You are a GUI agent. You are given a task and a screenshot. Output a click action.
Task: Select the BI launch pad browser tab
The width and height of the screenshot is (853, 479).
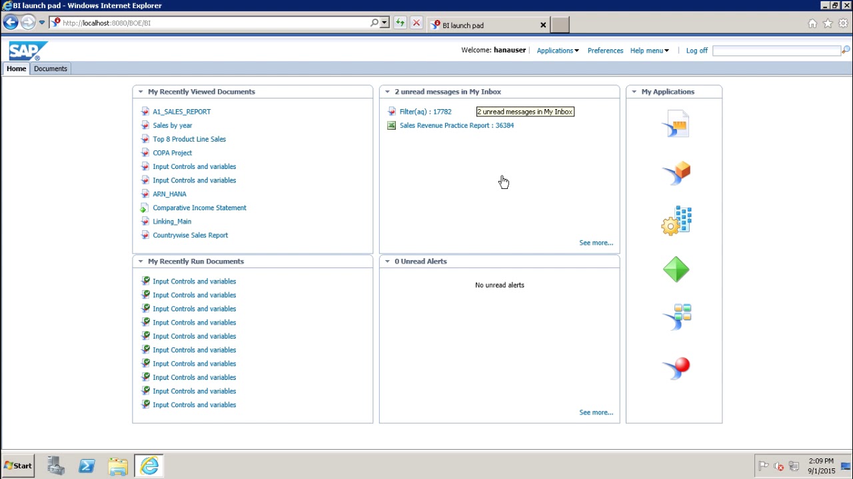488,25
